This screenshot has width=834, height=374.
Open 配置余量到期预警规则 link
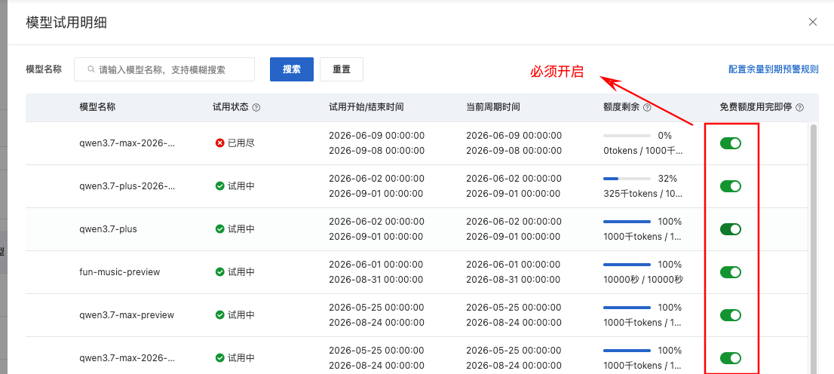[x=774, y=69]
